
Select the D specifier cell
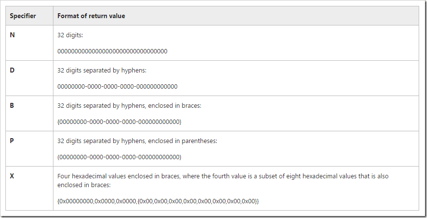[12, 71]
